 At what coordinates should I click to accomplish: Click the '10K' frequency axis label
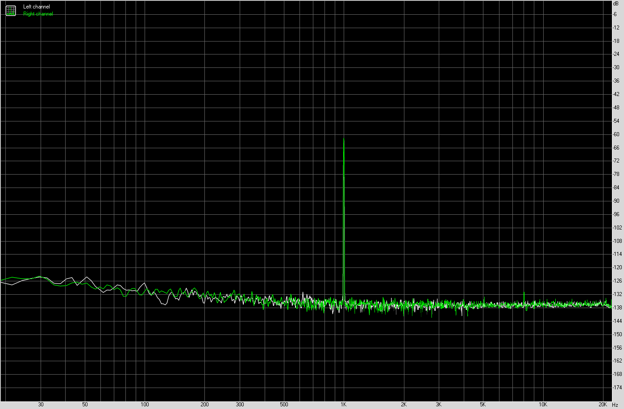click(543, 405)
